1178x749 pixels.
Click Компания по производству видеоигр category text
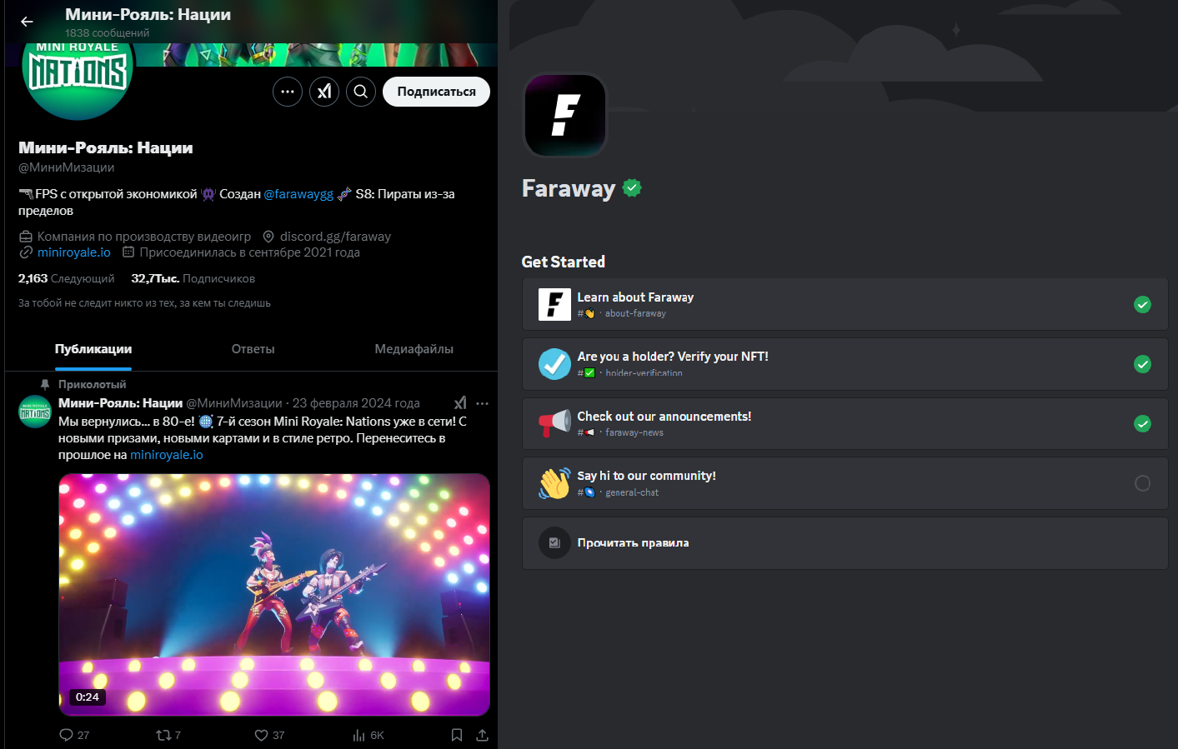[144, 237]
